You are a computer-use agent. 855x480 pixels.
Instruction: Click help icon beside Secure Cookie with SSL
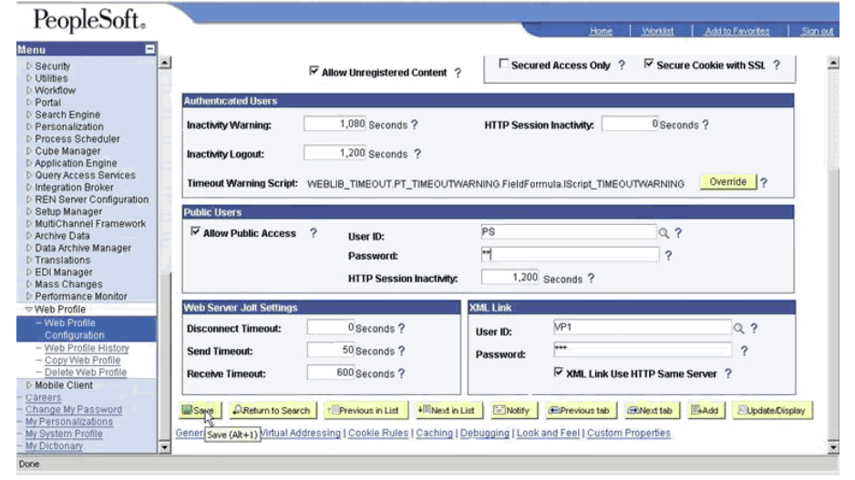click(777, 66)
